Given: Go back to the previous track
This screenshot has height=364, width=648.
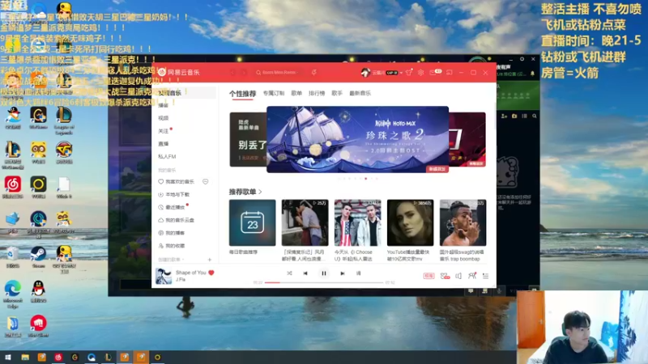Looking at the screenshot, I should point(305,273).
